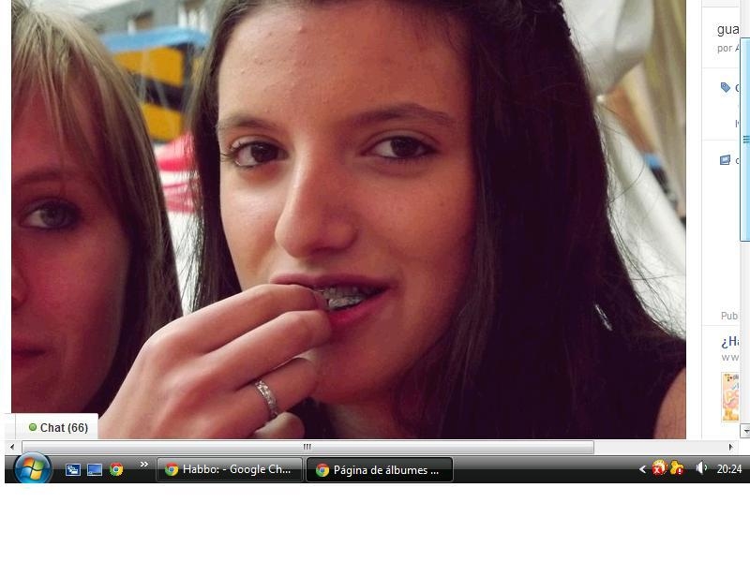
Task: Click the vertical scrollbar down arrow
Action: point(744,431)
